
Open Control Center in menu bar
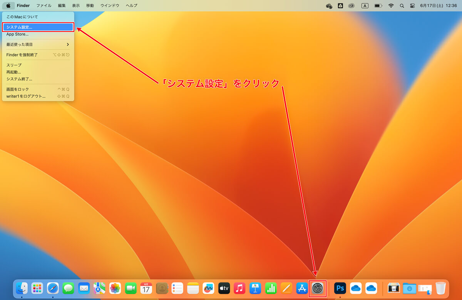pos(413,6)
